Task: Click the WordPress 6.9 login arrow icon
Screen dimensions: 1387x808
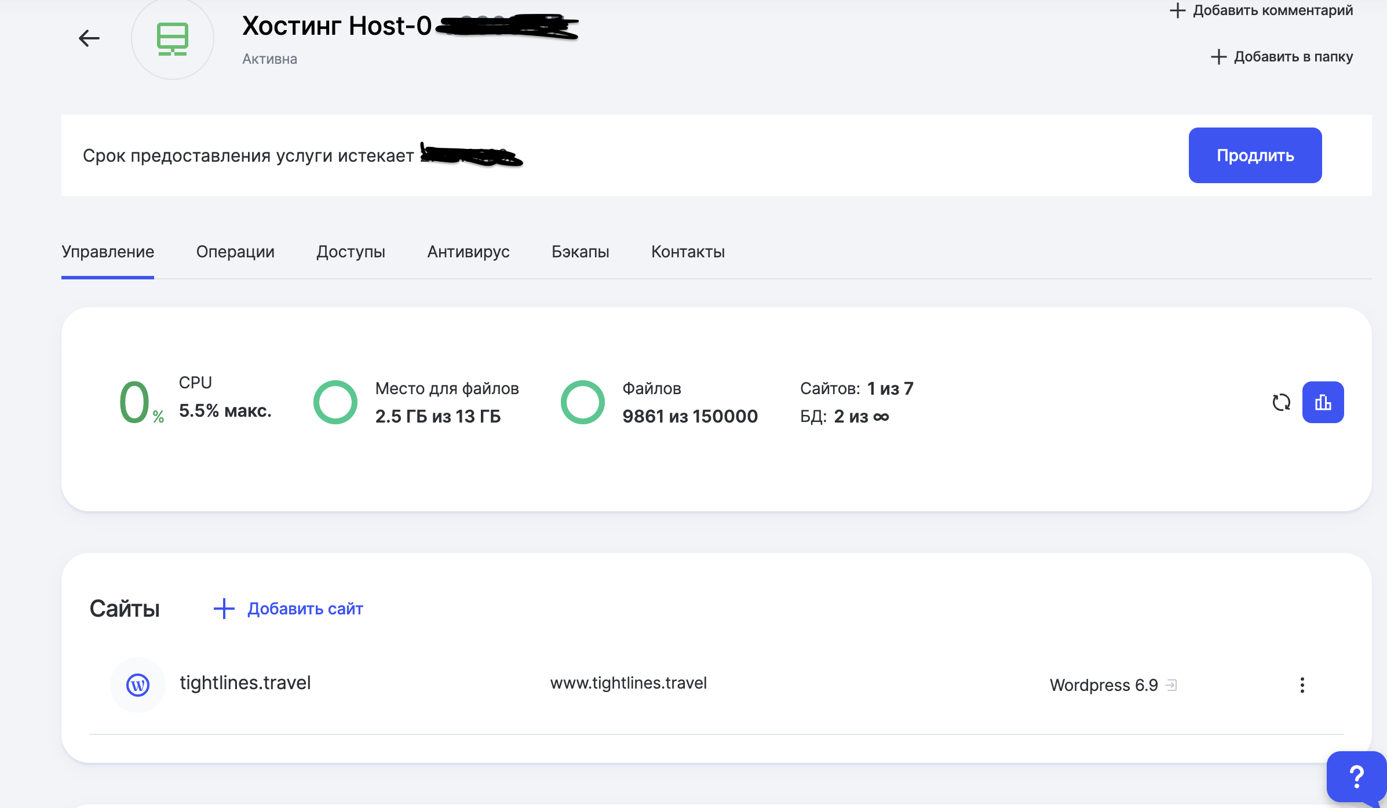Action: click(x=1171, y=685)
